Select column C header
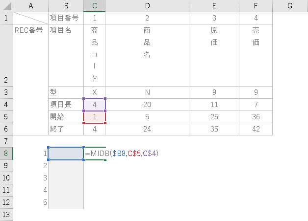 95,6
